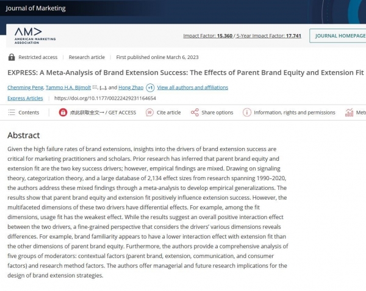Click the Share options icon

pos(195,113)
